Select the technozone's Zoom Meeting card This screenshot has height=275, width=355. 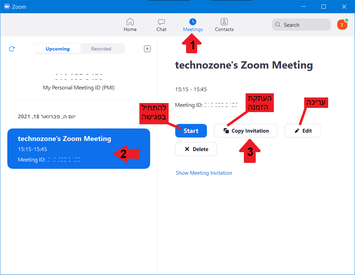pos(79,149)
